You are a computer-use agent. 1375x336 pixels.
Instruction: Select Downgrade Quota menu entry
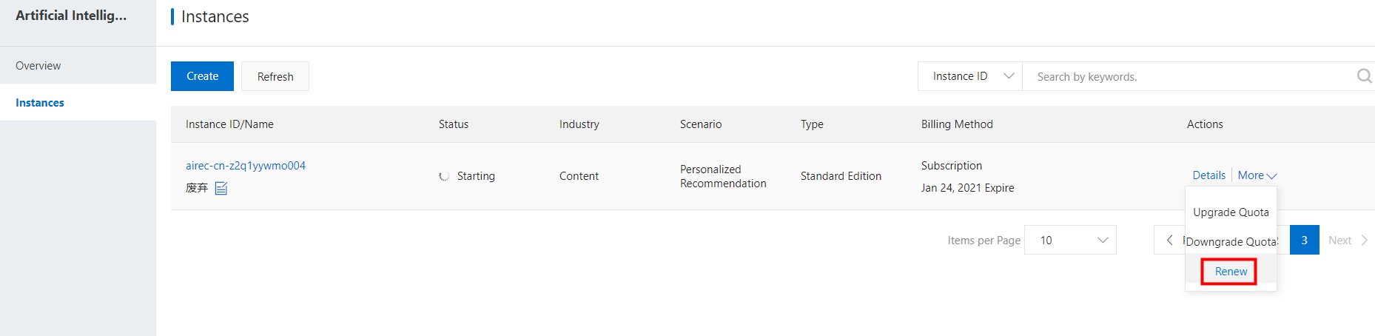[1231, 242]
